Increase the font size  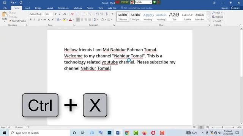click(55, 14)
